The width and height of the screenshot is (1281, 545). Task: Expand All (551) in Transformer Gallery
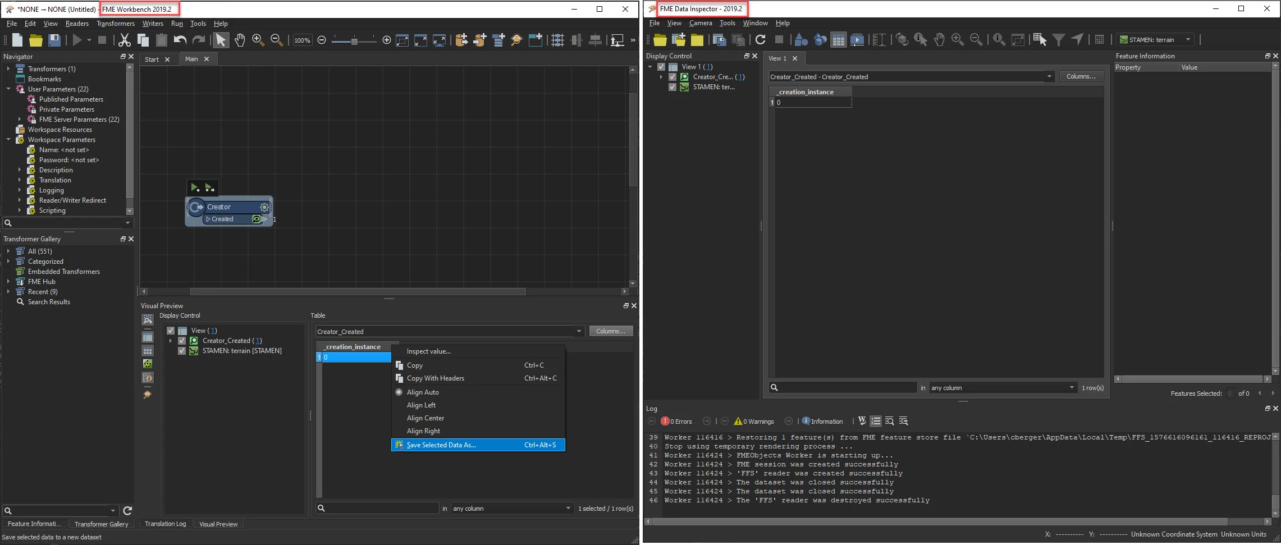pyautogui.click(x=8, y=251)
